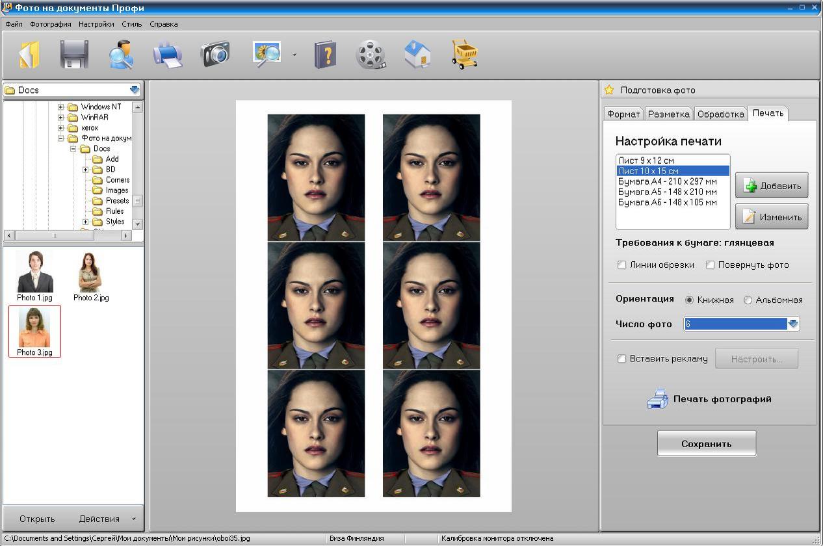Click the person with magnifier icon
This screenshot has height=546, width=823.
point(121,55)
